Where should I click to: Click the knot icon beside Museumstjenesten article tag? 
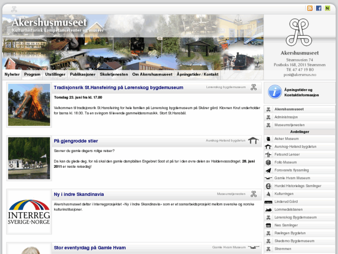[254, 194]
